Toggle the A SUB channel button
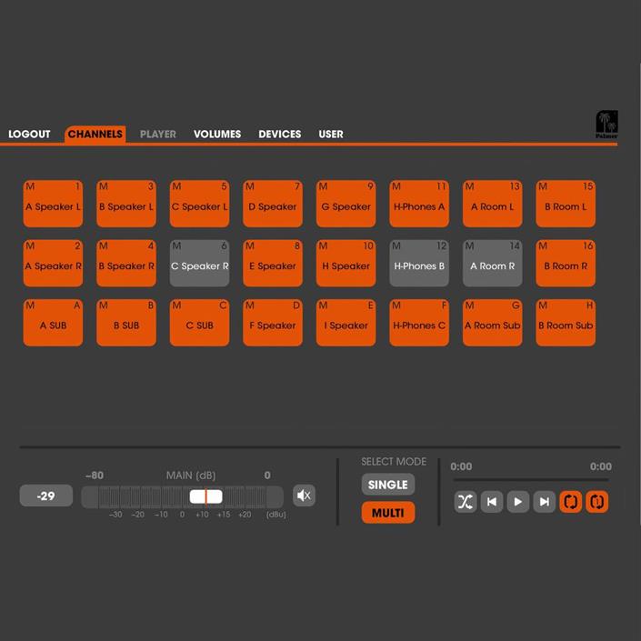Screen dimensions: 641x641 click(53, 324)
